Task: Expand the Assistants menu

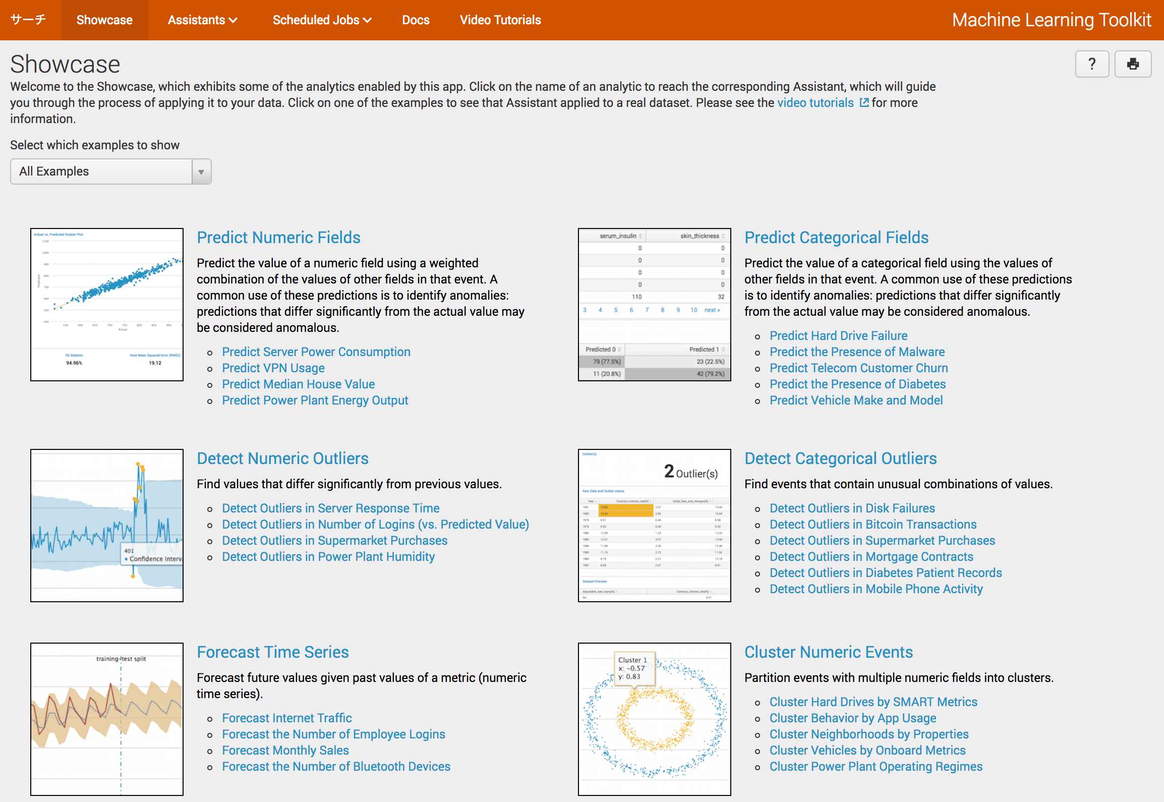Action: [x=202, y=20]
